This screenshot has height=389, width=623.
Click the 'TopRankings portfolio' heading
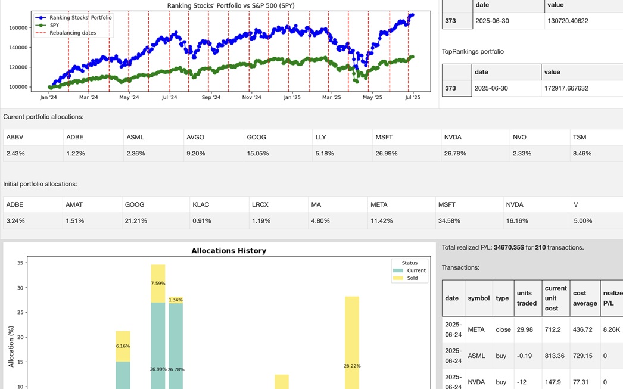(x=473, y=52)
